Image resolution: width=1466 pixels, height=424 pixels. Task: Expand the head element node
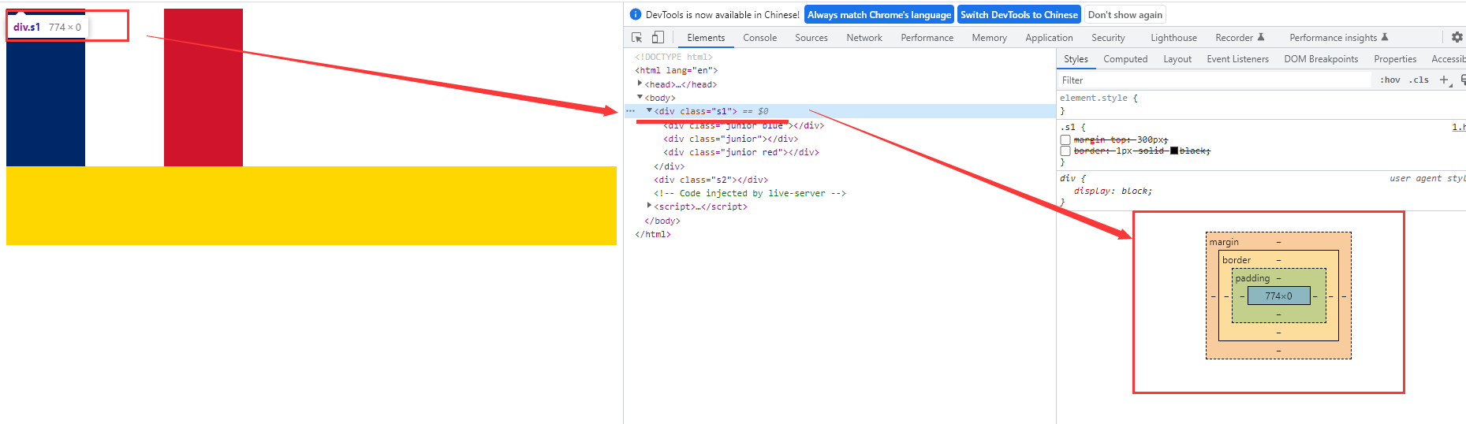[640, 84]
